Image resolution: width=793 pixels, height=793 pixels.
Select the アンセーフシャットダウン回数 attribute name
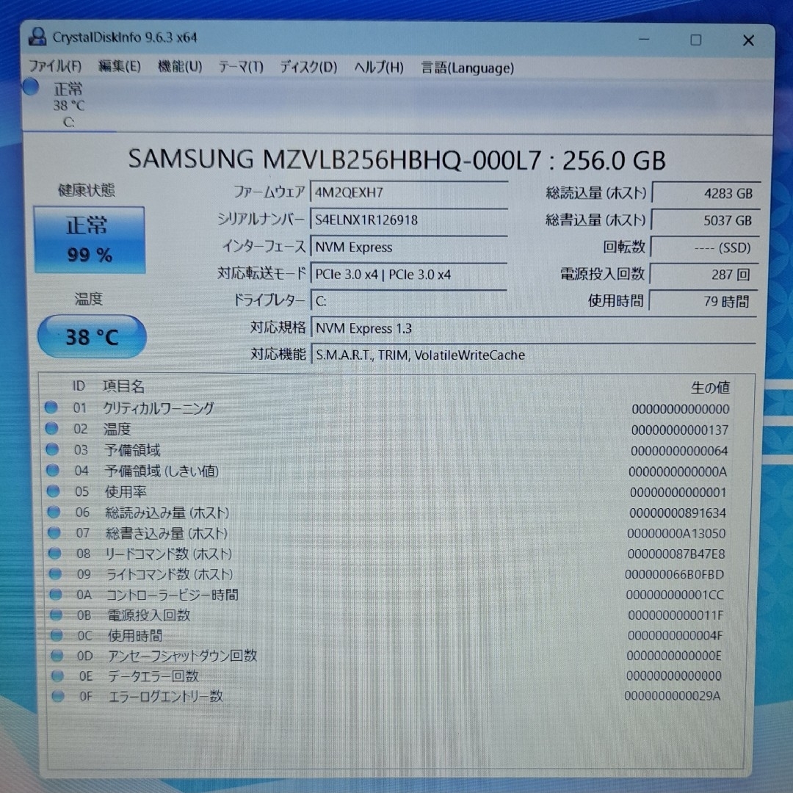click(x=182, y=656)
